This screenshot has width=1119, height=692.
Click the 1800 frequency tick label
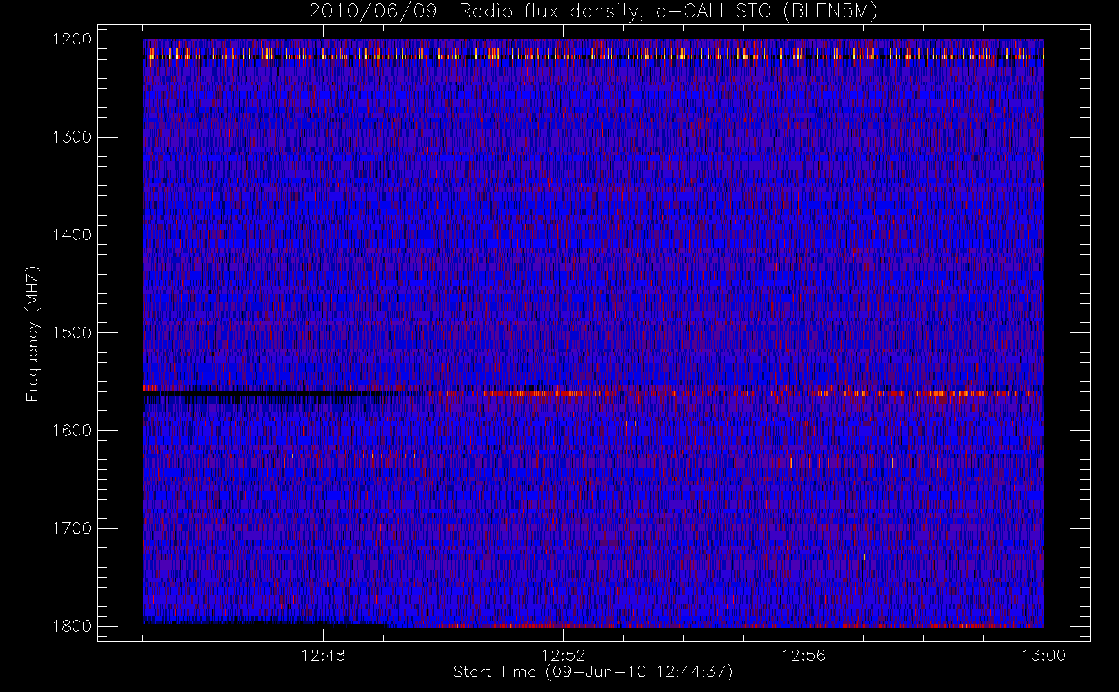tap(72, 626)
